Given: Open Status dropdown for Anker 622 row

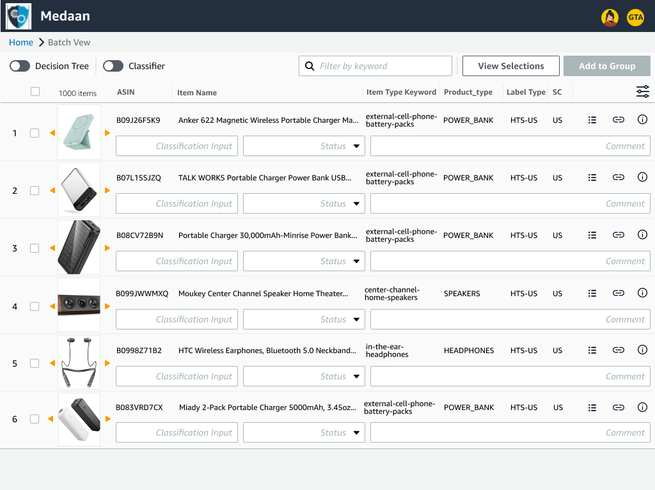Looking at the screenshot, I should tap(304, 146).
